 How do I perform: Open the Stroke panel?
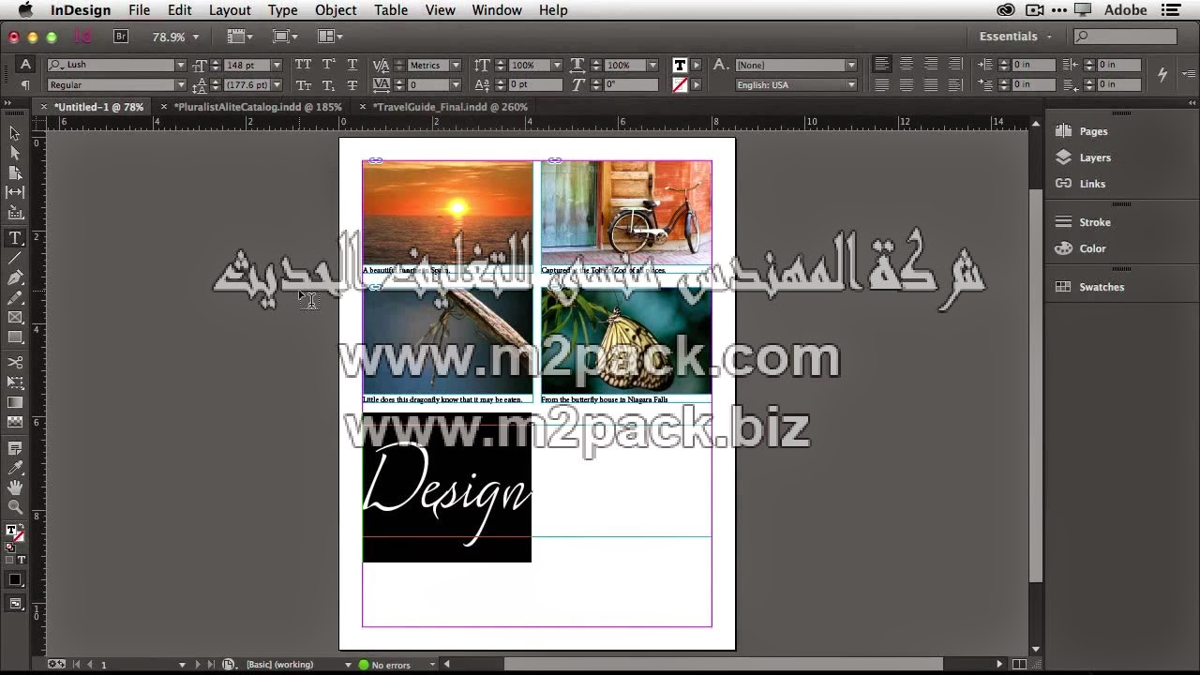(1095, 222)
